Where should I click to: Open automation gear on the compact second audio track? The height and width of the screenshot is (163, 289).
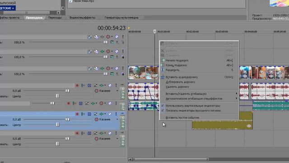(x=101, y=103)
